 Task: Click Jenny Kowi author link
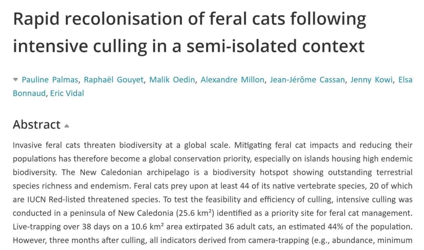click(x=371, y=80)
